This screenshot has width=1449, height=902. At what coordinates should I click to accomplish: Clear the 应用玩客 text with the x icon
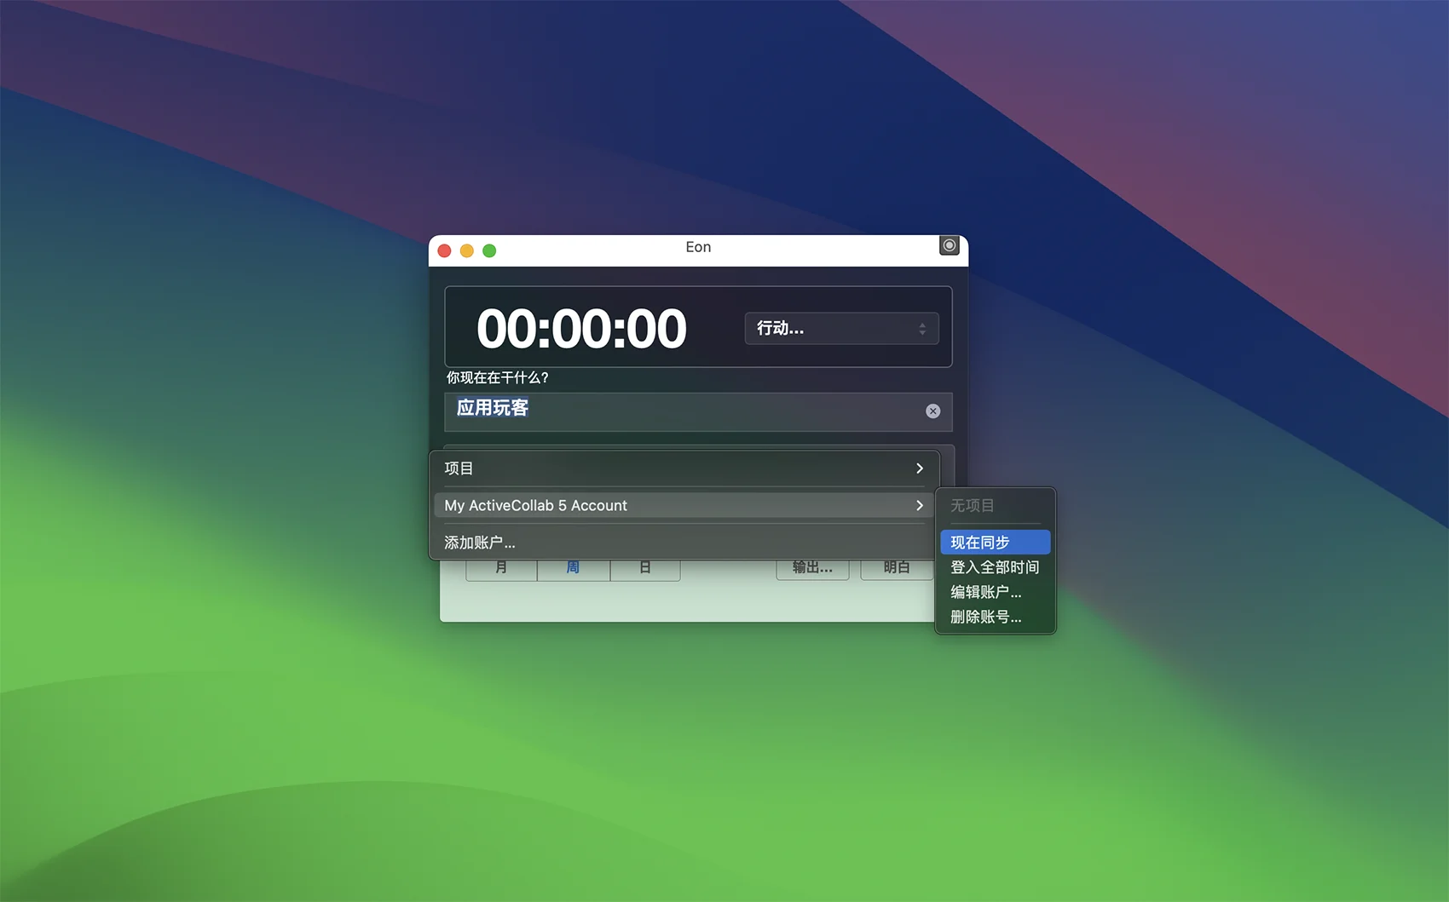(x=933, y=411)
